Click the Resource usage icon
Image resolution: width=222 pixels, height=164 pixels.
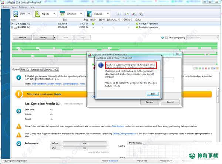pyautogui.click(x=89, y=14)
